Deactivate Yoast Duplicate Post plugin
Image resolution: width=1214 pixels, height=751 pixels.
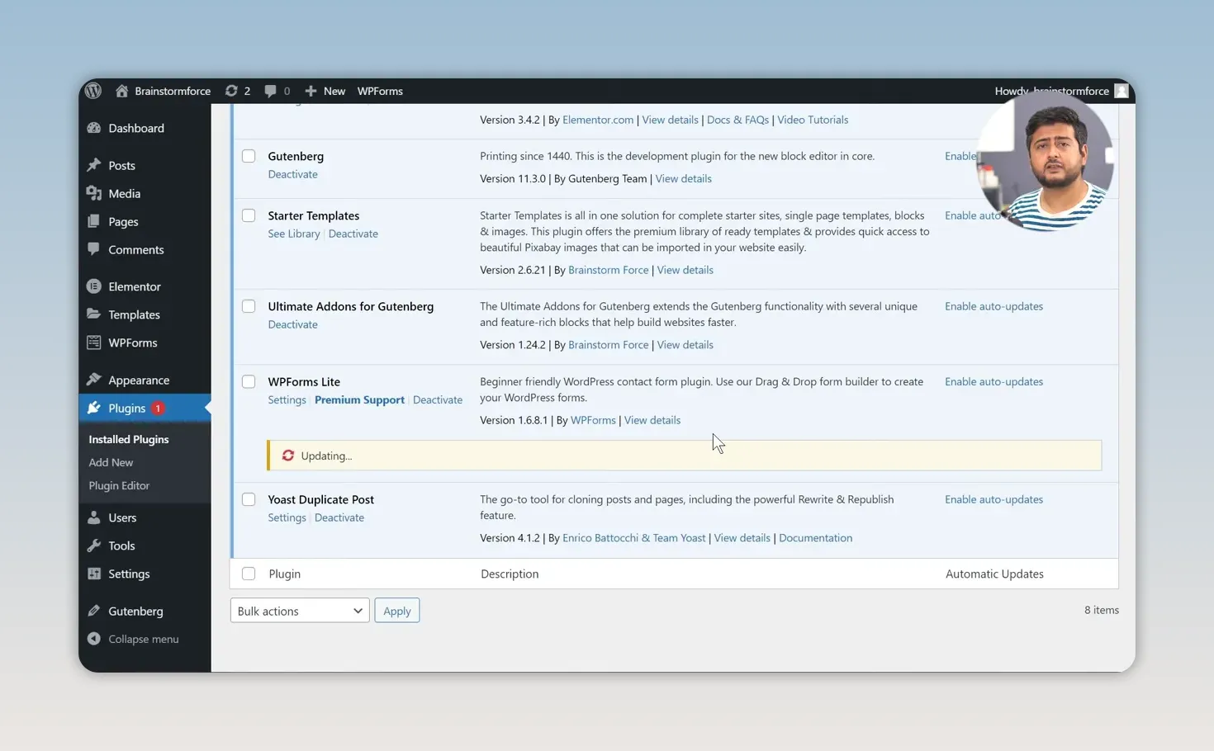(339, 517)
